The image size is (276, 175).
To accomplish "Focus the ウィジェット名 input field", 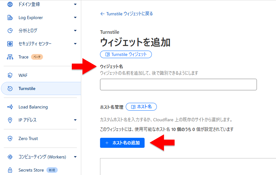I will point(178,84).
